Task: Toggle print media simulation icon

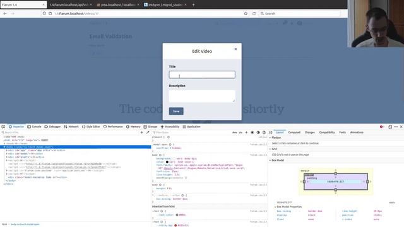Action: [x=264, y=132]
